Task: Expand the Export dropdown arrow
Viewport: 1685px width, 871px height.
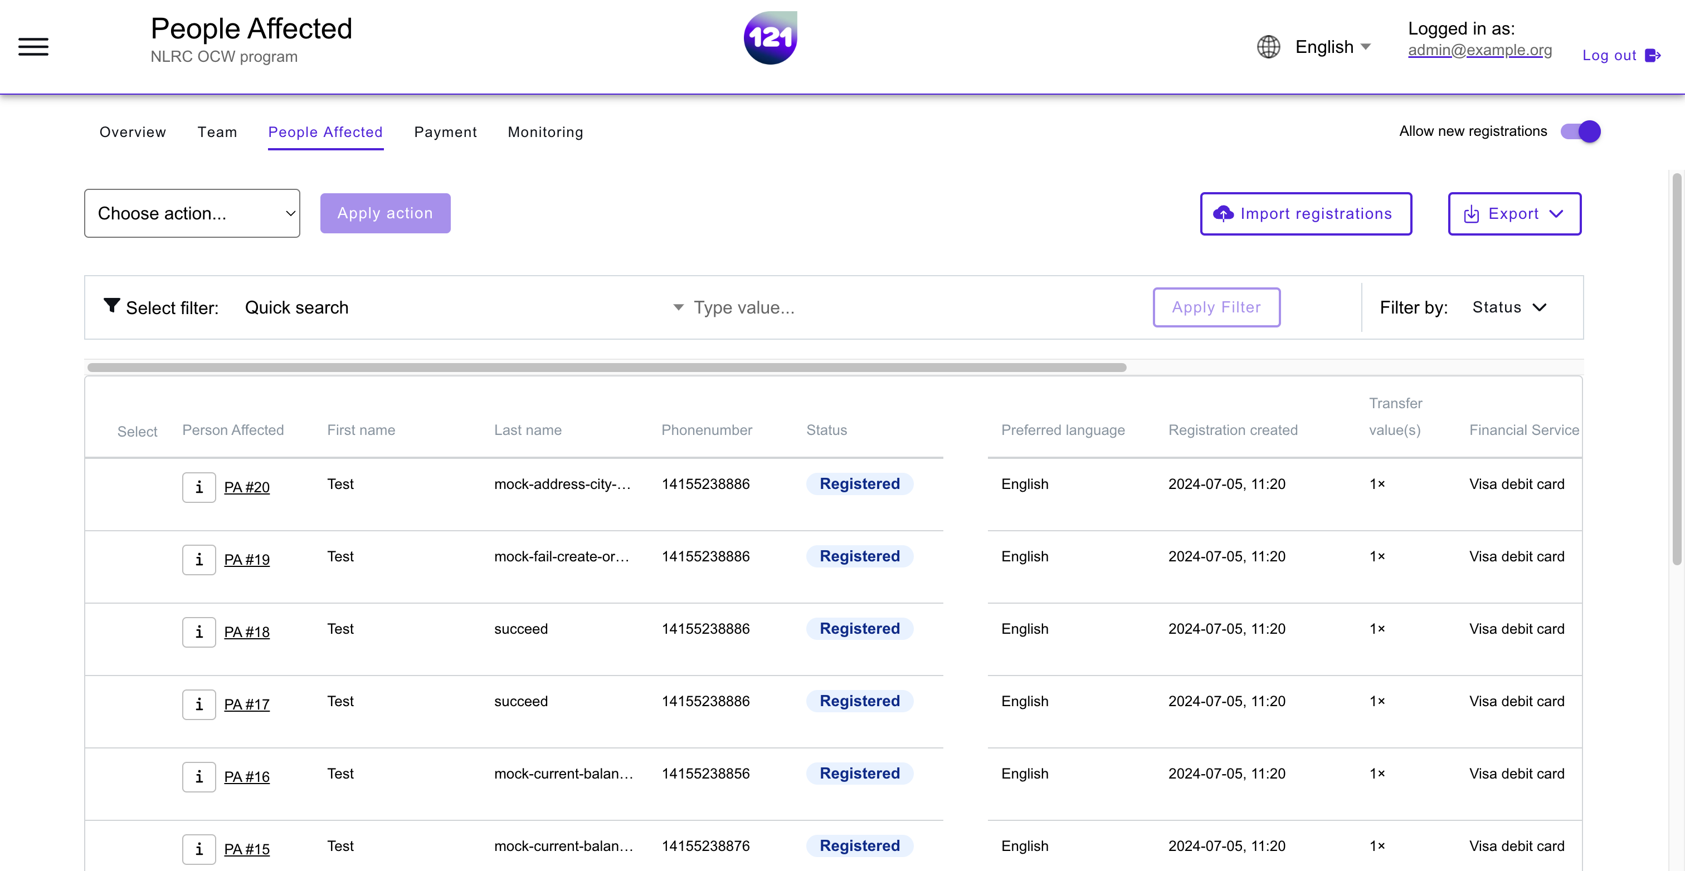Action: (1556, 213)
